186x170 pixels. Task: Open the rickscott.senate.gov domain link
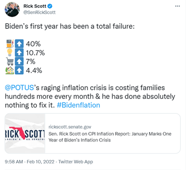click(70, 127)
